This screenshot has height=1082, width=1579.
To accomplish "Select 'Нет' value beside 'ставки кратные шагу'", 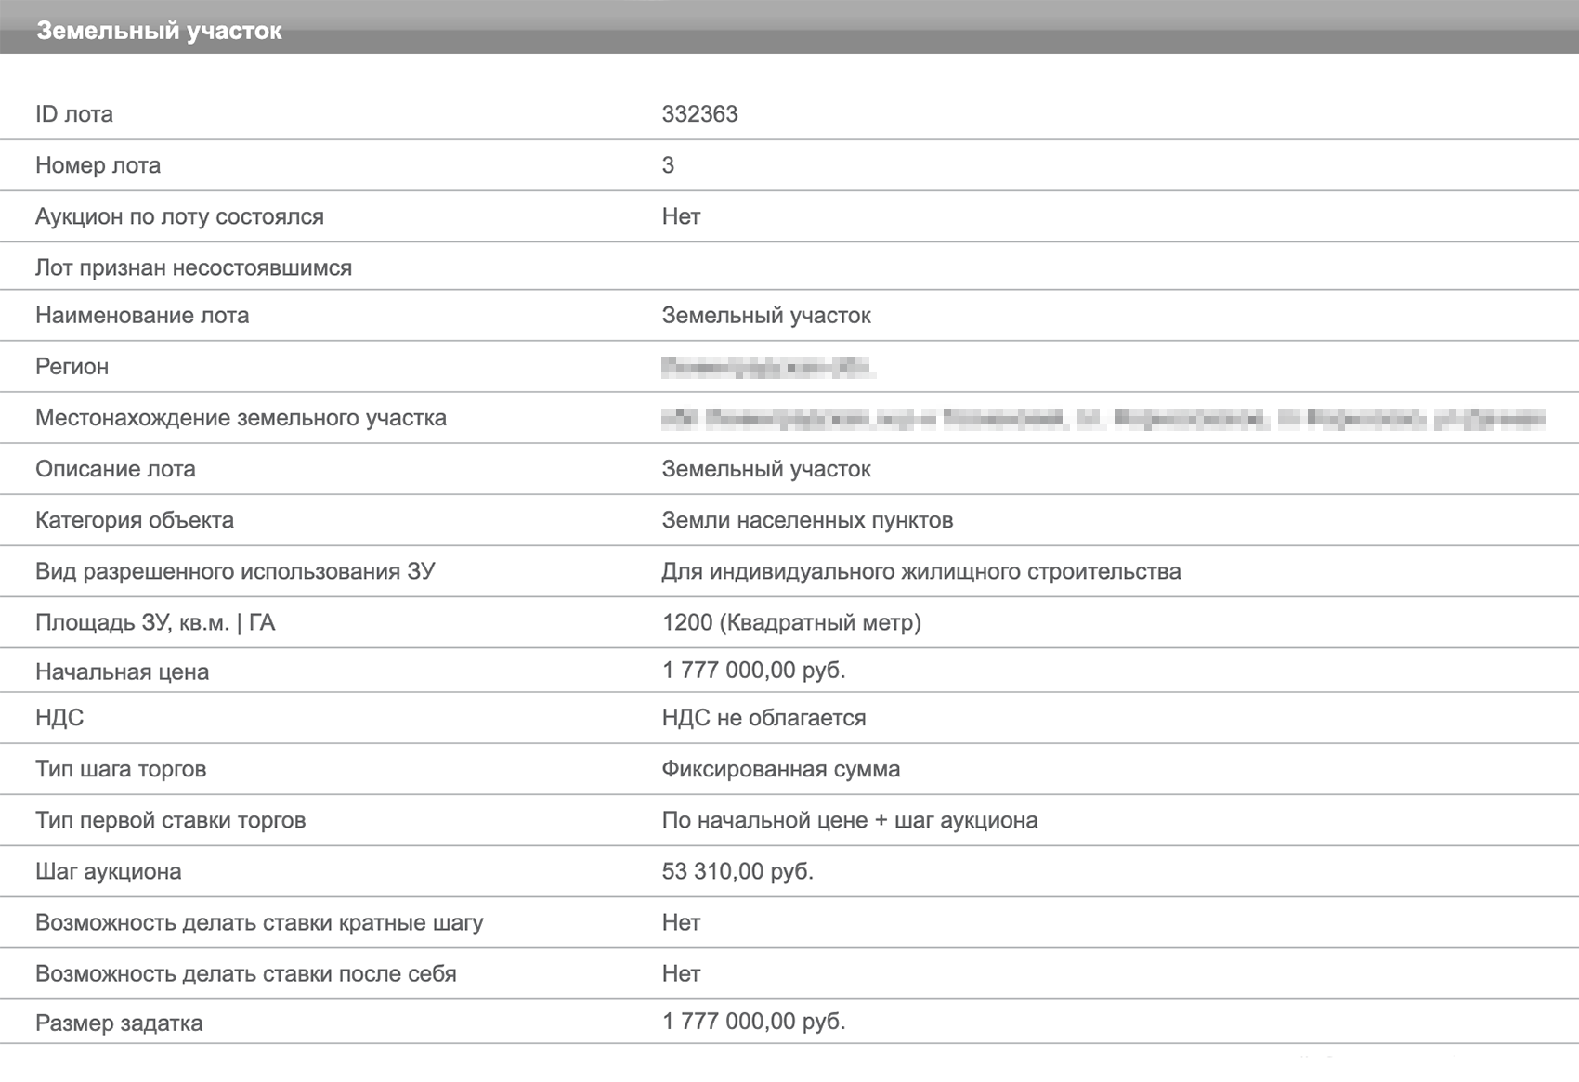I will tap(681, 922).
